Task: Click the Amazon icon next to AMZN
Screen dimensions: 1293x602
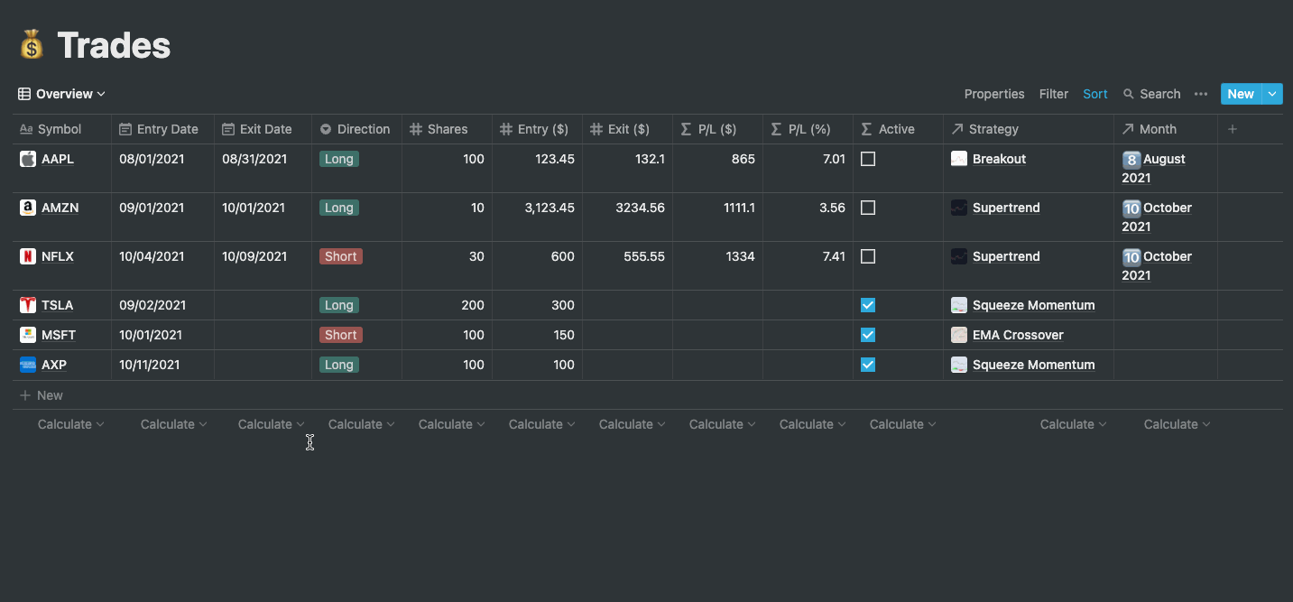Action: (x=27, y=207)
